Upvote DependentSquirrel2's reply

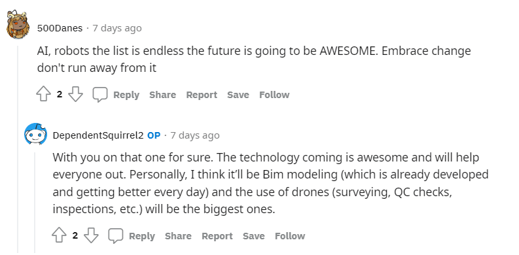tap(59, 236)
